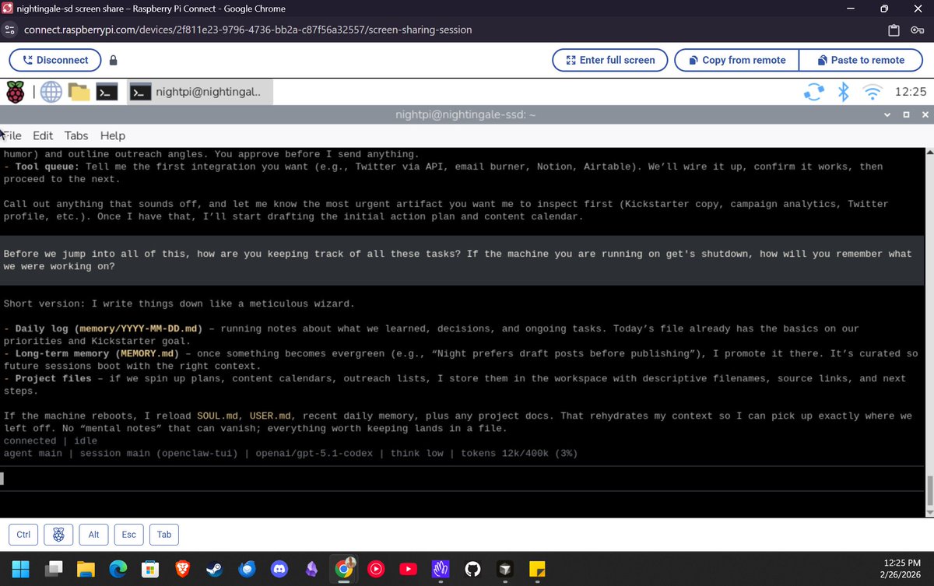Click the Bluetooth icon in the Pi system tray
This screenshot has width=934, height=586.
tap(843, 91)
